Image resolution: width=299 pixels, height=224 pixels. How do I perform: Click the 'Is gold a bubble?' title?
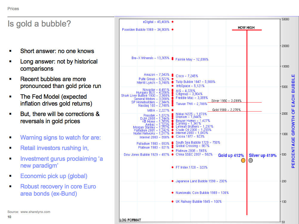pyautogui.click(x=39, y=24)
